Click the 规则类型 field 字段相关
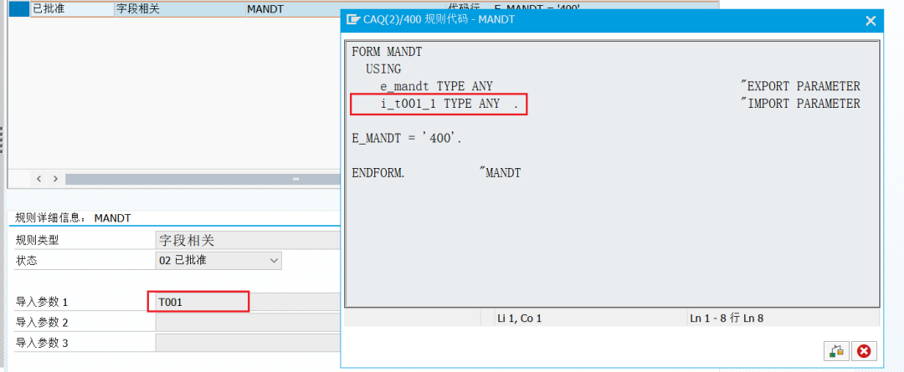The width and height of the screenshot is (904, 372). pos(248,240)
